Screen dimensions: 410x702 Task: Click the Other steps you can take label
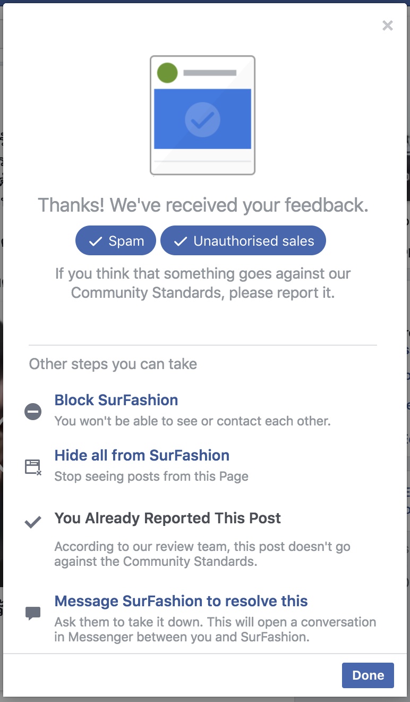point(113,364)
